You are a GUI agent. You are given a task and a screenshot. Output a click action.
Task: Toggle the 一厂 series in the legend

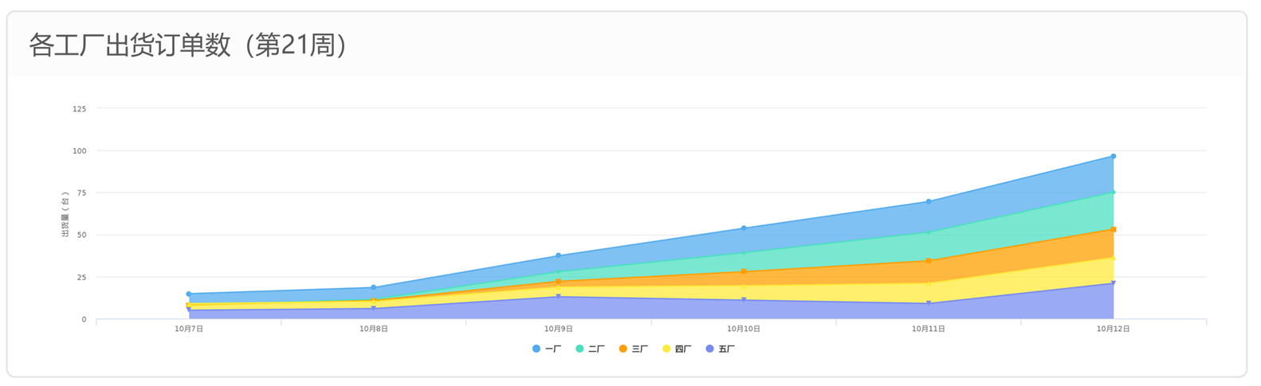547,349
